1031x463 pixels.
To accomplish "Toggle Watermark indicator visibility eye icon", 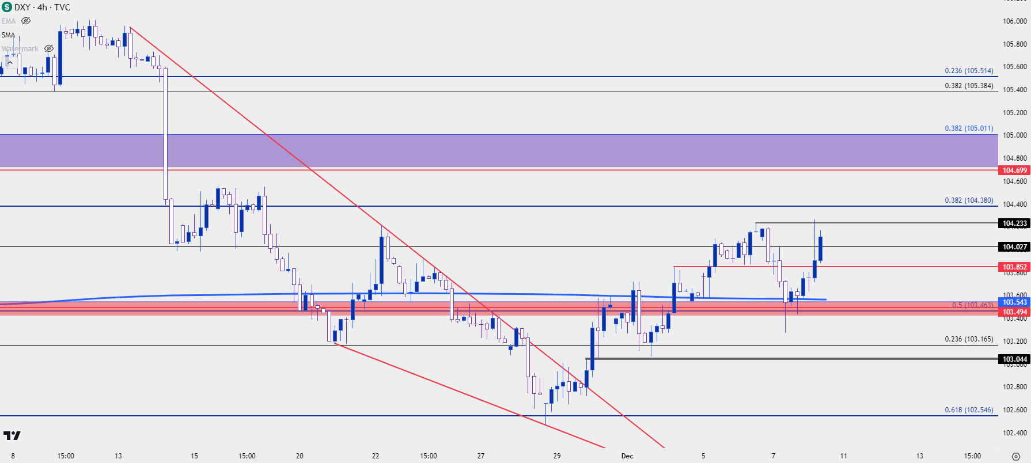I will [x=49, y=48].
